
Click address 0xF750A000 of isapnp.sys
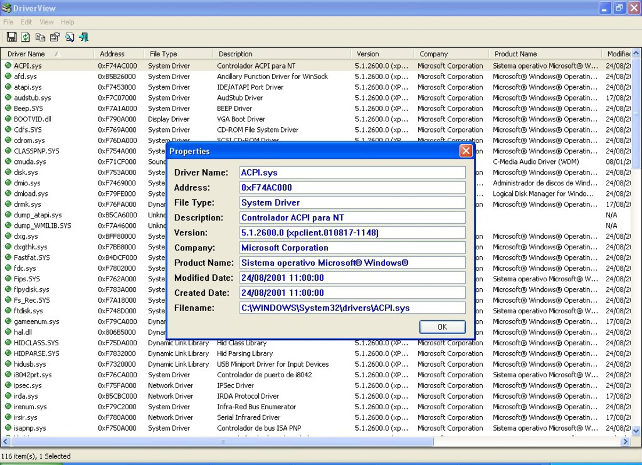pos(117,428)
